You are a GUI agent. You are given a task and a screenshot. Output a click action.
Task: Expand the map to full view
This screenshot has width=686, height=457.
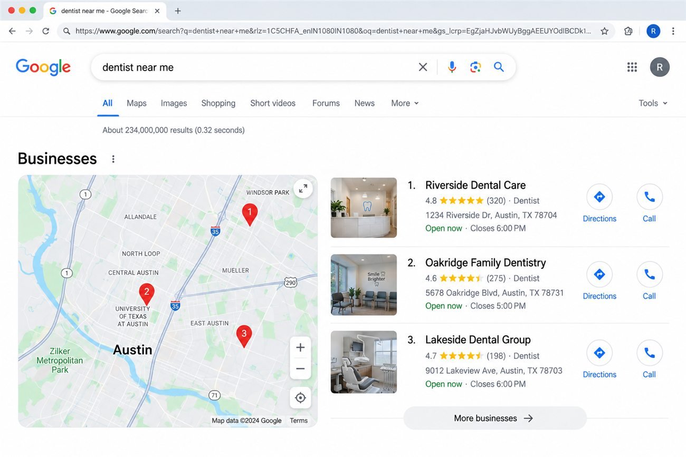pos(303,188)
